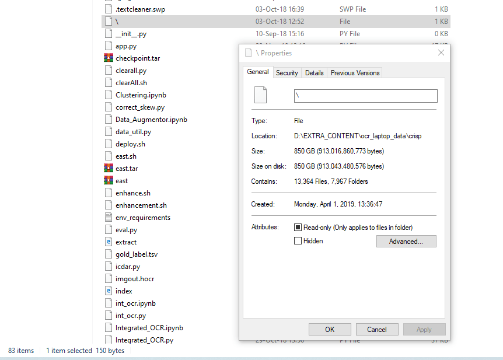
Task: Select the Data_Augmentor.ipynb file
Action: 151,120
